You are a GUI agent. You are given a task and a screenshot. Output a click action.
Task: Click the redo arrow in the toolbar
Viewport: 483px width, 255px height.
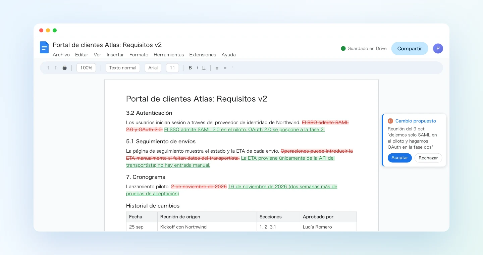pos(56,68)
